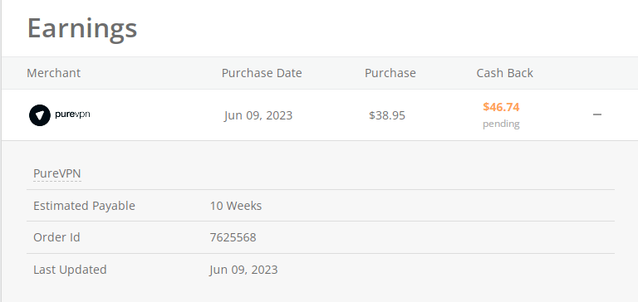Click the Jun 09, 2023 purchase date
This screenshot has width=638, height=302.
tap(258, 115)
